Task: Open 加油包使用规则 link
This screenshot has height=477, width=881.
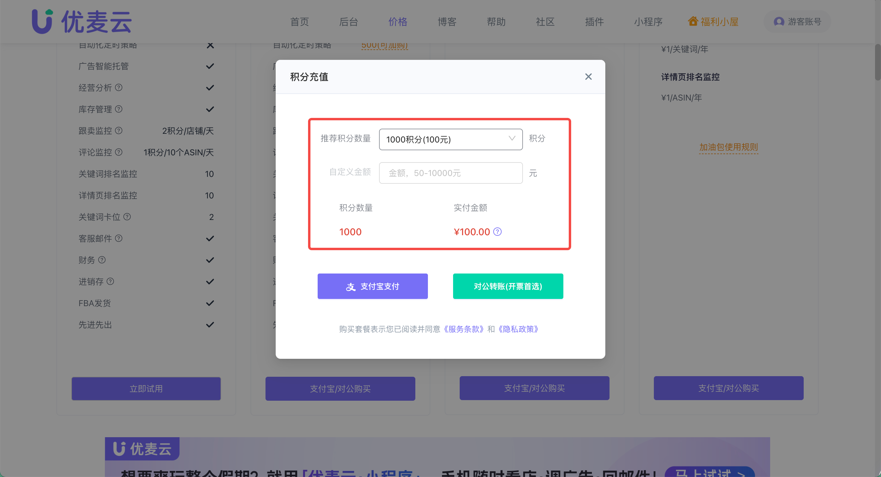Action: [x=728, y=147]
